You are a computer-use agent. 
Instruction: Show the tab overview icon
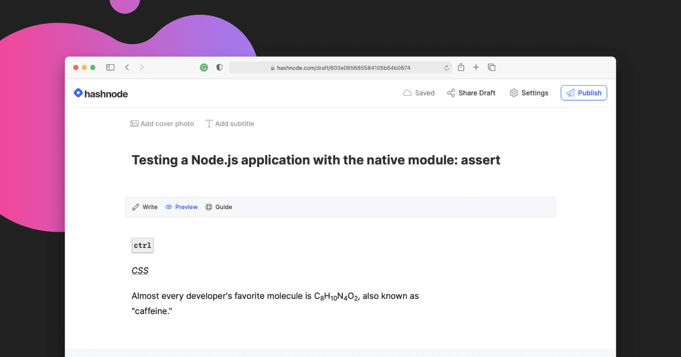click(x=492, y=67)
